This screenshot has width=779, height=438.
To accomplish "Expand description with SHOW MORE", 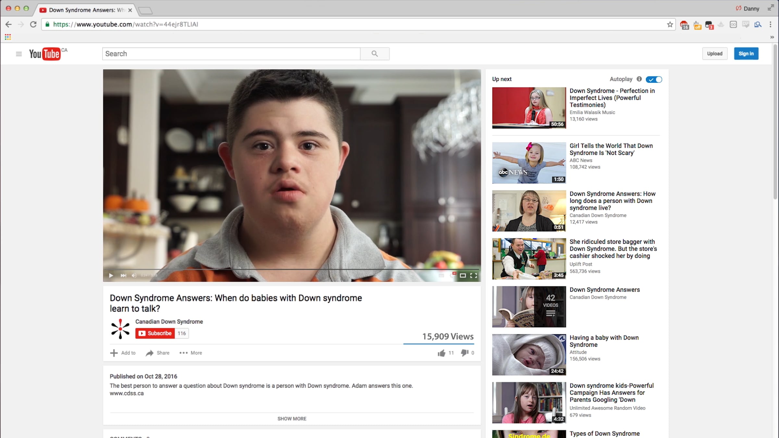I will coord(292,419).
